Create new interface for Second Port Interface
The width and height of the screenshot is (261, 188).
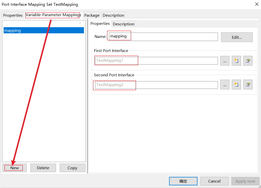point(236,84)
